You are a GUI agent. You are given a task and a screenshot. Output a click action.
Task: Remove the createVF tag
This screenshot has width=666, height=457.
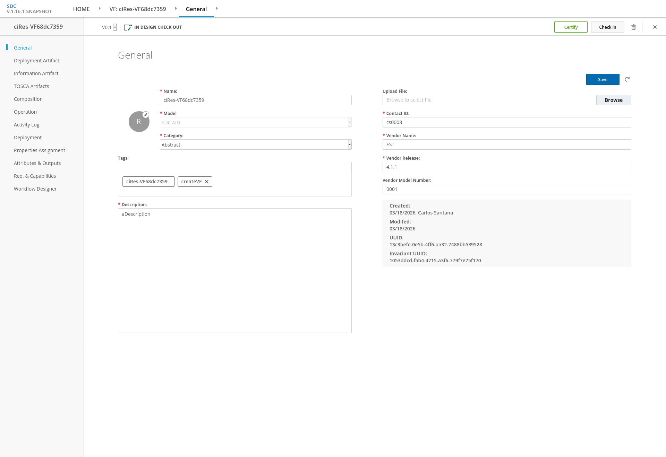(x=207, y=182)
